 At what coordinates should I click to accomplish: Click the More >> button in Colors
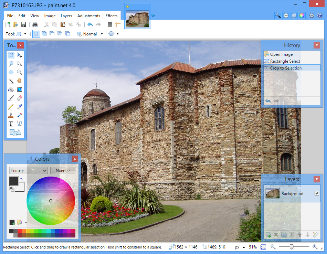click(x=63, y=170)
